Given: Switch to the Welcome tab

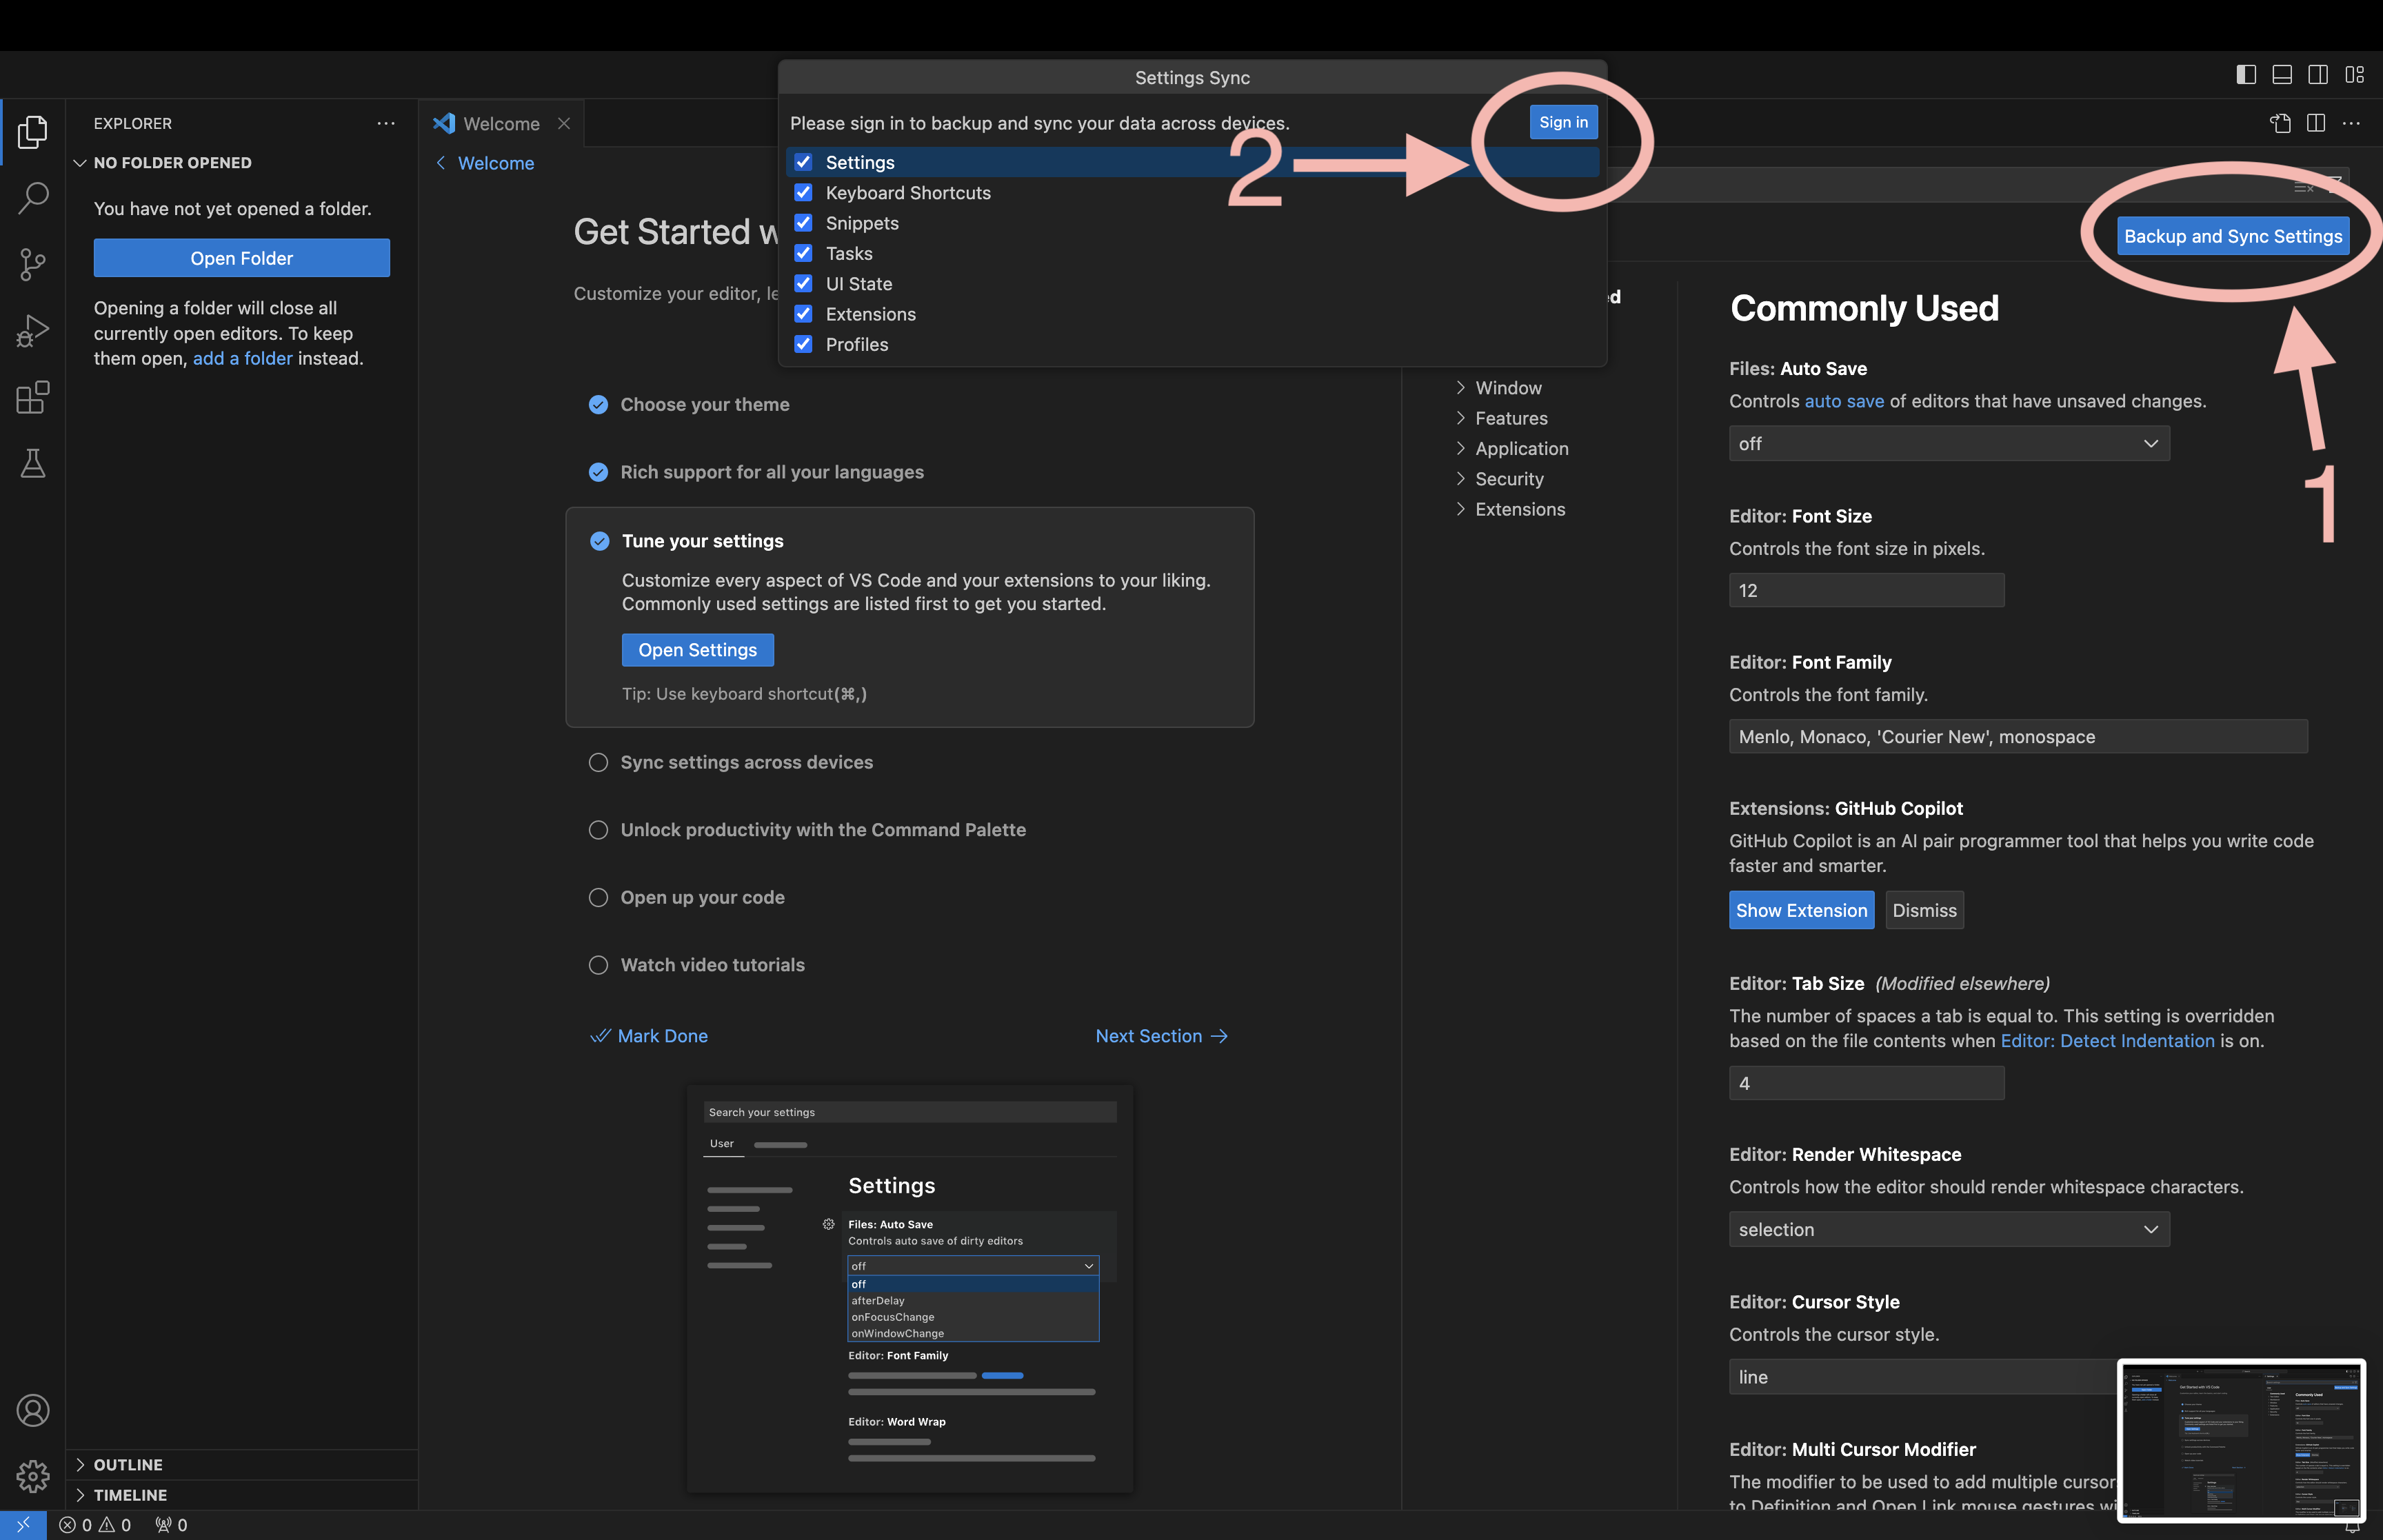Looking at the screenshot, I should (x=500, y=123).
